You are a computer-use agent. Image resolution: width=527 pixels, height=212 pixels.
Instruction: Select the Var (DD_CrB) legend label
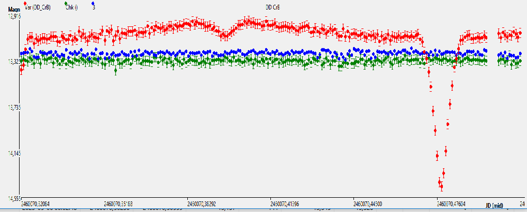point(38,8)
